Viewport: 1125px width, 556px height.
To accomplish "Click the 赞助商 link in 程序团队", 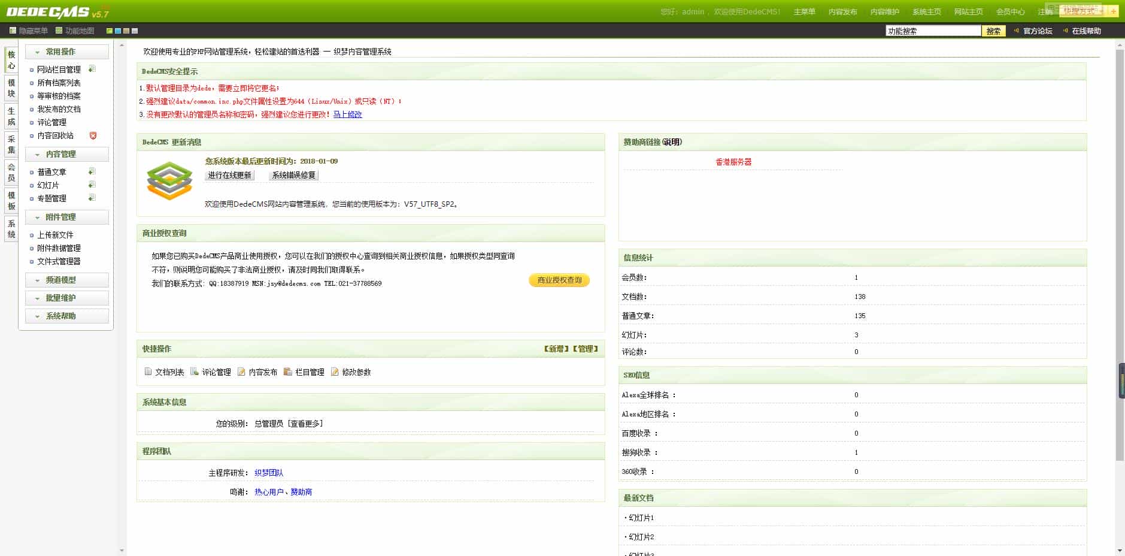I will [x=301, y=492].
